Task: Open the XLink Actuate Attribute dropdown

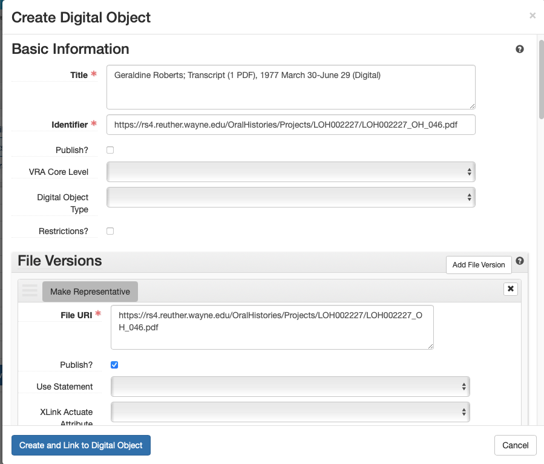Action: (x=290, y=412)
